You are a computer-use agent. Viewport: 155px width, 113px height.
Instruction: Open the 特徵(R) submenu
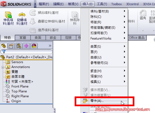(108, 22)
